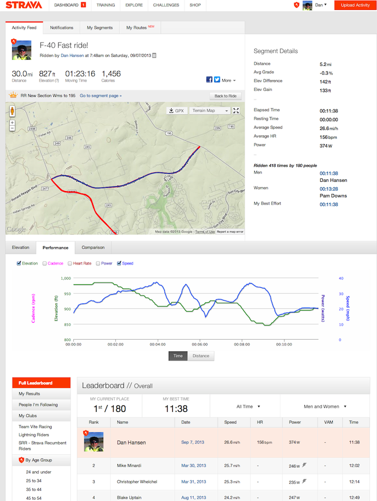Enable the Heart Rate checkbox

coord(70,263)
